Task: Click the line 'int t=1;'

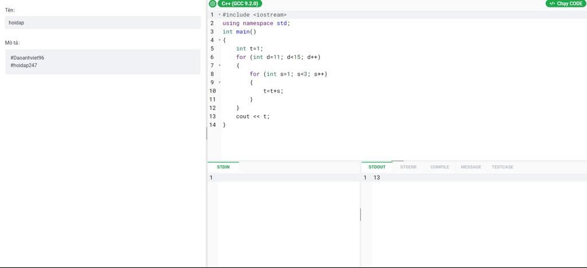Action: [250, 49]
